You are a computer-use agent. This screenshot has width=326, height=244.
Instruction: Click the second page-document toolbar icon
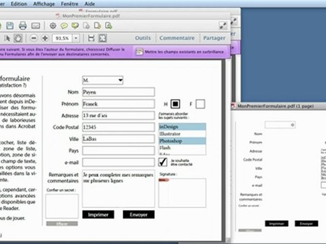pyautogui.click(x=97, y=26)
